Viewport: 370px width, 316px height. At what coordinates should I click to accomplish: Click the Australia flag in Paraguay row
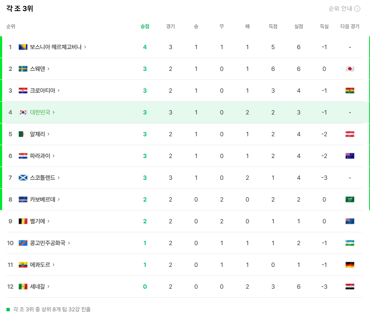pos(350,156)
